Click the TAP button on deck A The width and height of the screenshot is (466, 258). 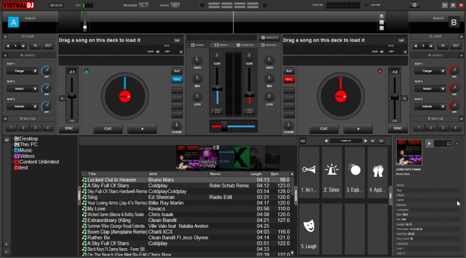177,40
